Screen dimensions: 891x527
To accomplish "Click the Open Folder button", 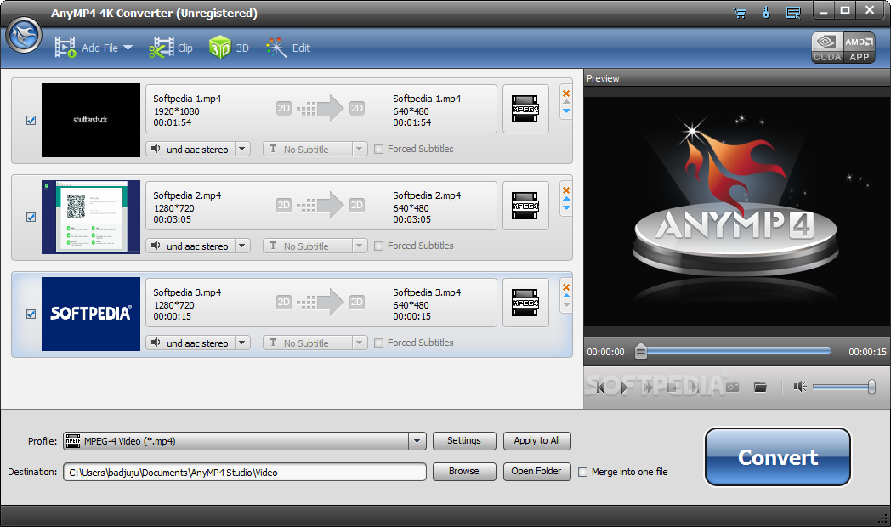I will [537, 472].
